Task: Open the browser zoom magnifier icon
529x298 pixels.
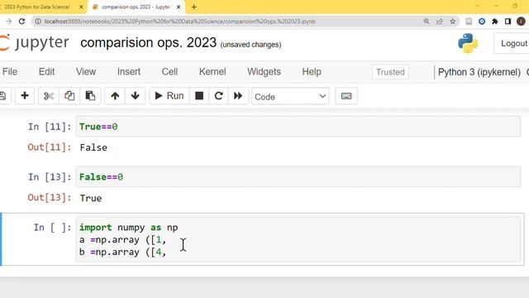Action: click(x=427, y=22)
